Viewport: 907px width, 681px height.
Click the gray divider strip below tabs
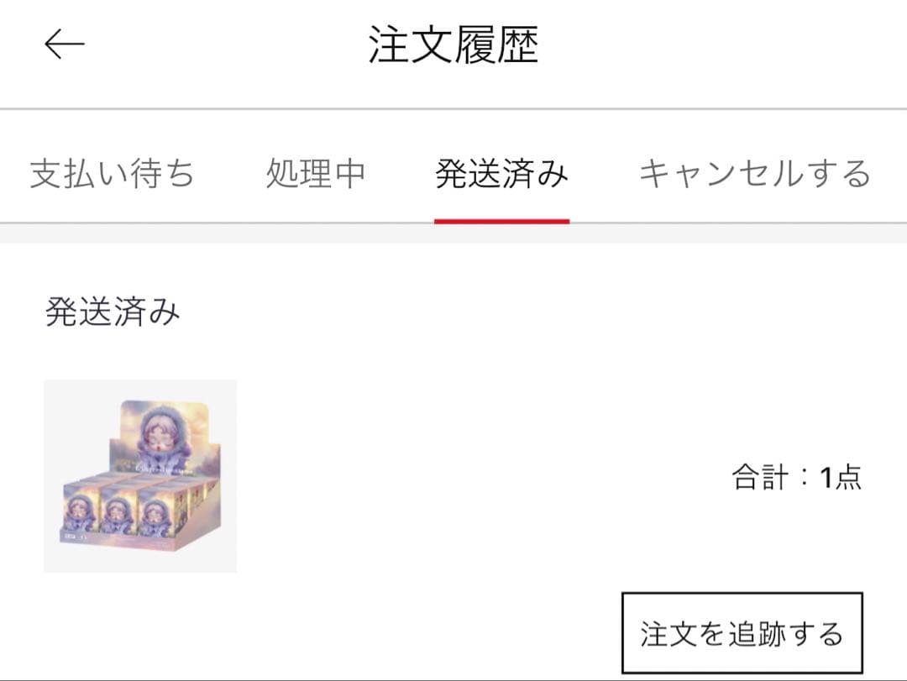pyautogui.click(x=453, y=233)
